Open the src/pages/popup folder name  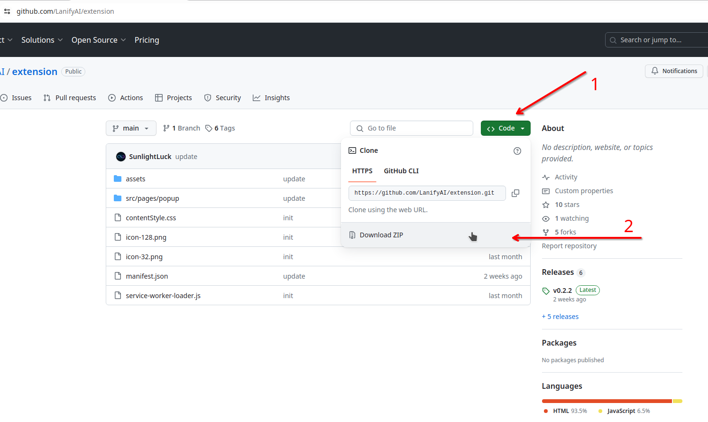coord(152,198)
